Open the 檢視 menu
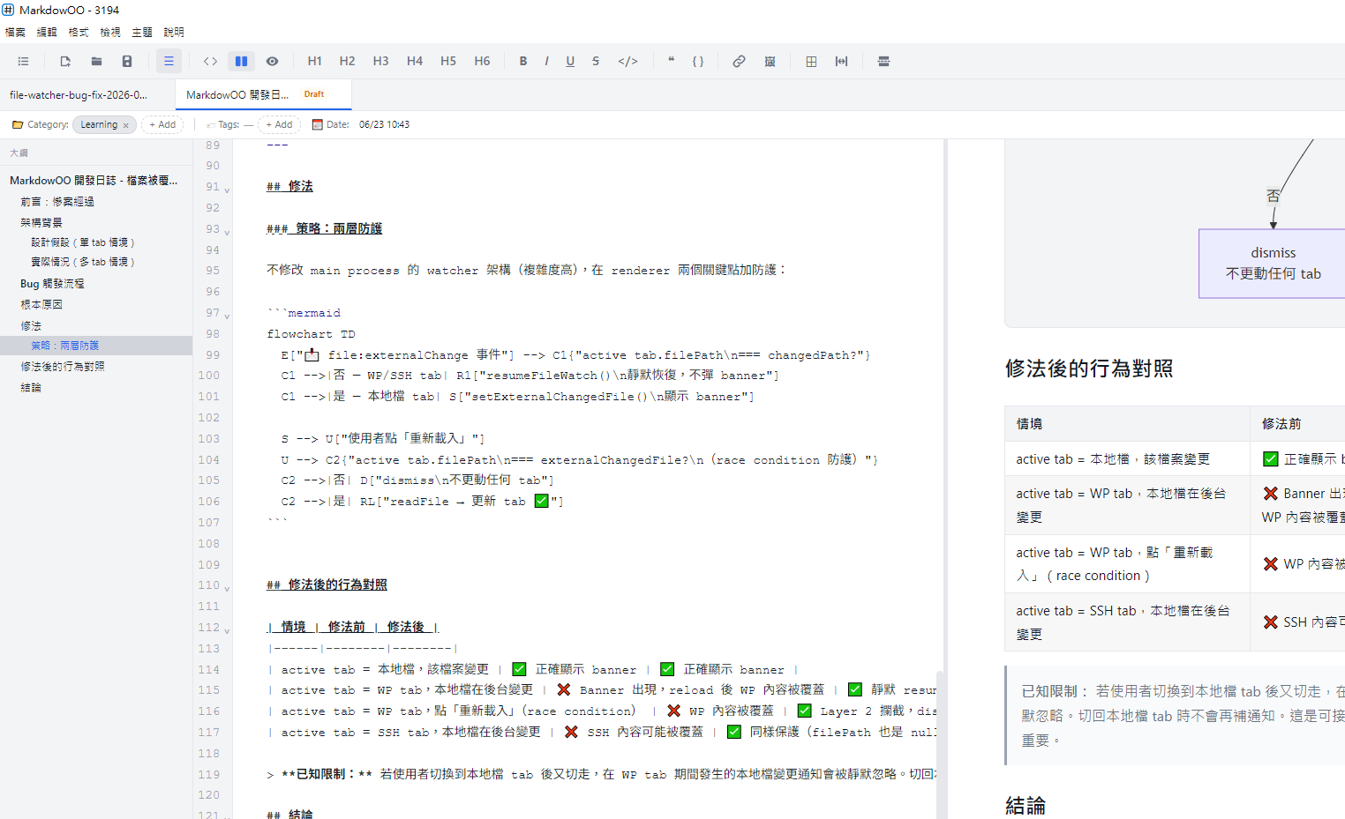 point(110,32)
